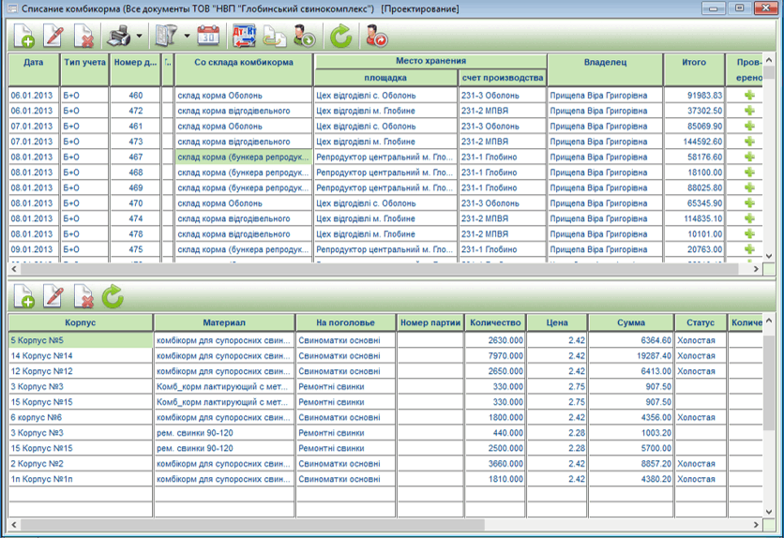This screenshot has width=784, height=538.
Task: Toggle posted status plus mark for document 467
Action: [749, 157]
